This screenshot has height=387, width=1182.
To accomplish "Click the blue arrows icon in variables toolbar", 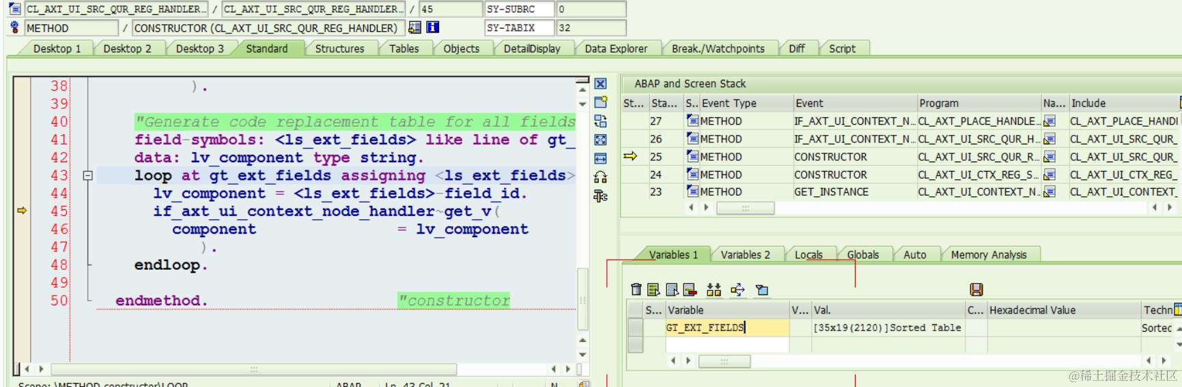I will pos(737,290).
